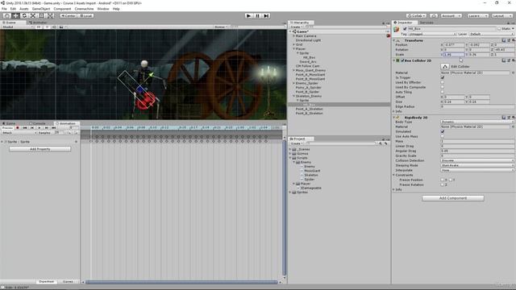The height and width of the screenshot is (290, 516).
Task: Uncheck the Is Trigger checkbox
Action: tap(443, 77)
